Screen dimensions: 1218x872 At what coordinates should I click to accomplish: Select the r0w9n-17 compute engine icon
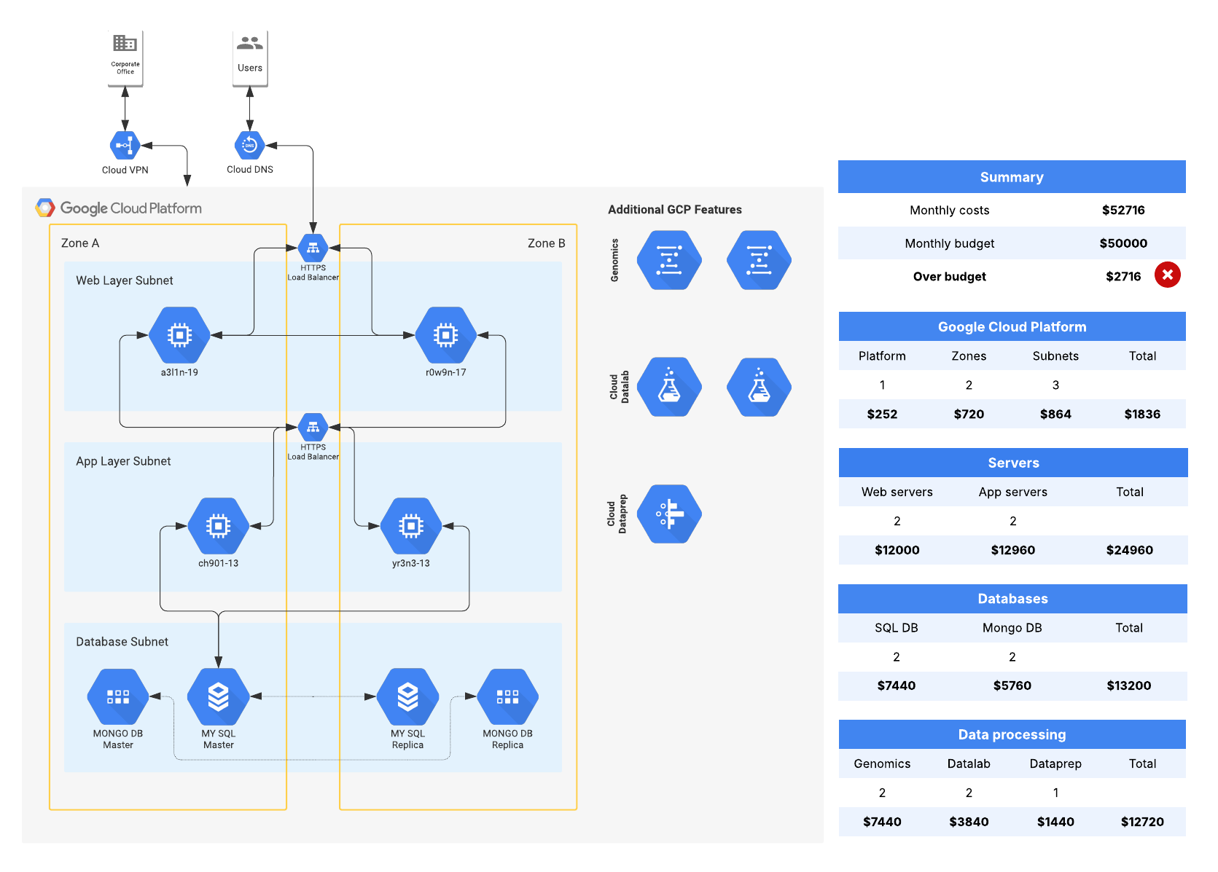pyautogui.click(x=445, y=335)
